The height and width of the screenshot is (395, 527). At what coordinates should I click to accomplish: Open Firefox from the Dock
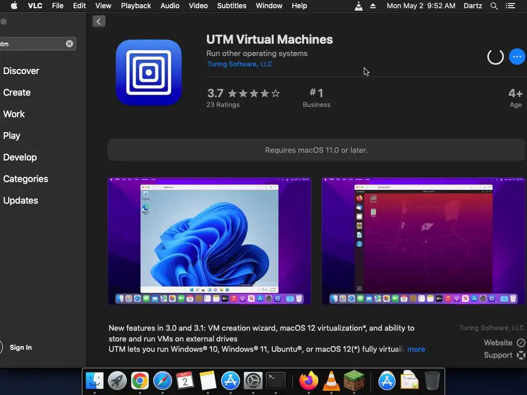click(x=309, y=381)
